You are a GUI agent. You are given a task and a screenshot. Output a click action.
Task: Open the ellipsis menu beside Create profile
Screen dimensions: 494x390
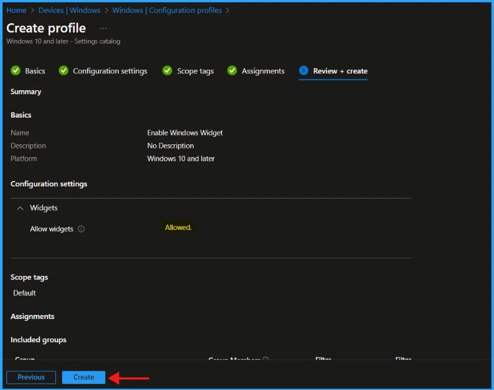click(x=103, y=29)
